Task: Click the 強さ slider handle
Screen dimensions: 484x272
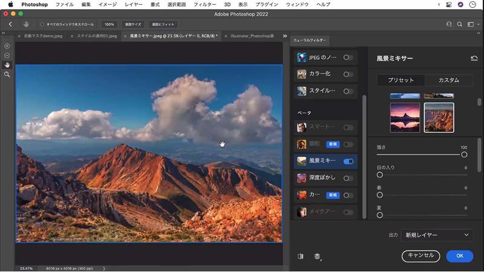Action: [x=464, y=155]
